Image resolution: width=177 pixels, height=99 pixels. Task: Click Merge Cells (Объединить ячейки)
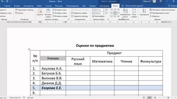(x=80, y=10)
